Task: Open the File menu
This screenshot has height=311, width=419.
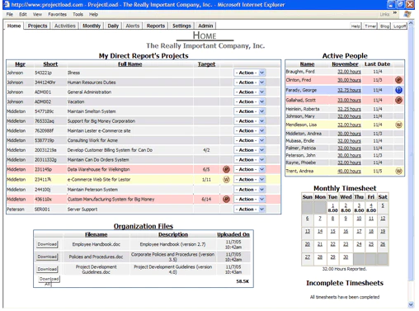Action: pyautogui.click(x=10, y=14)
